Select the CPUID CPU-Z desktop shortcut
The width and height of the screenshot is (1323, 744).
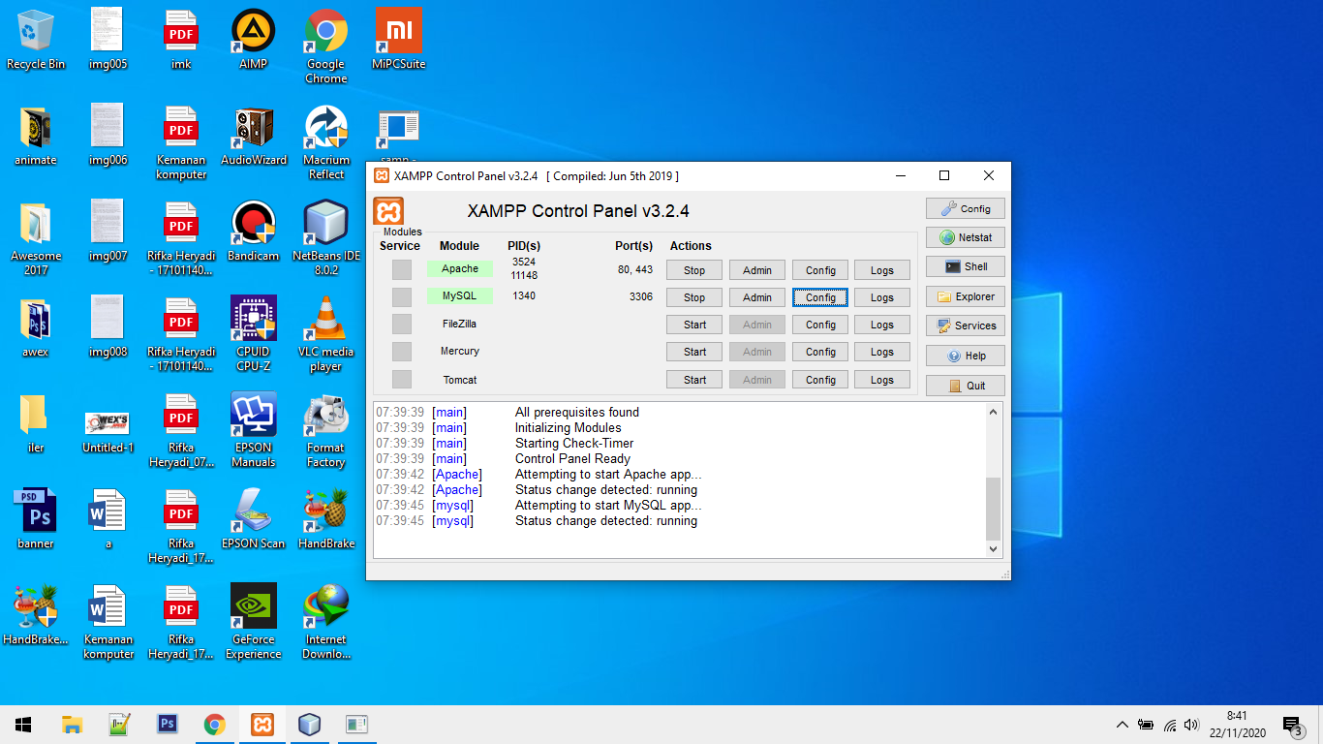pyautogui.click(x=253, y=334)
